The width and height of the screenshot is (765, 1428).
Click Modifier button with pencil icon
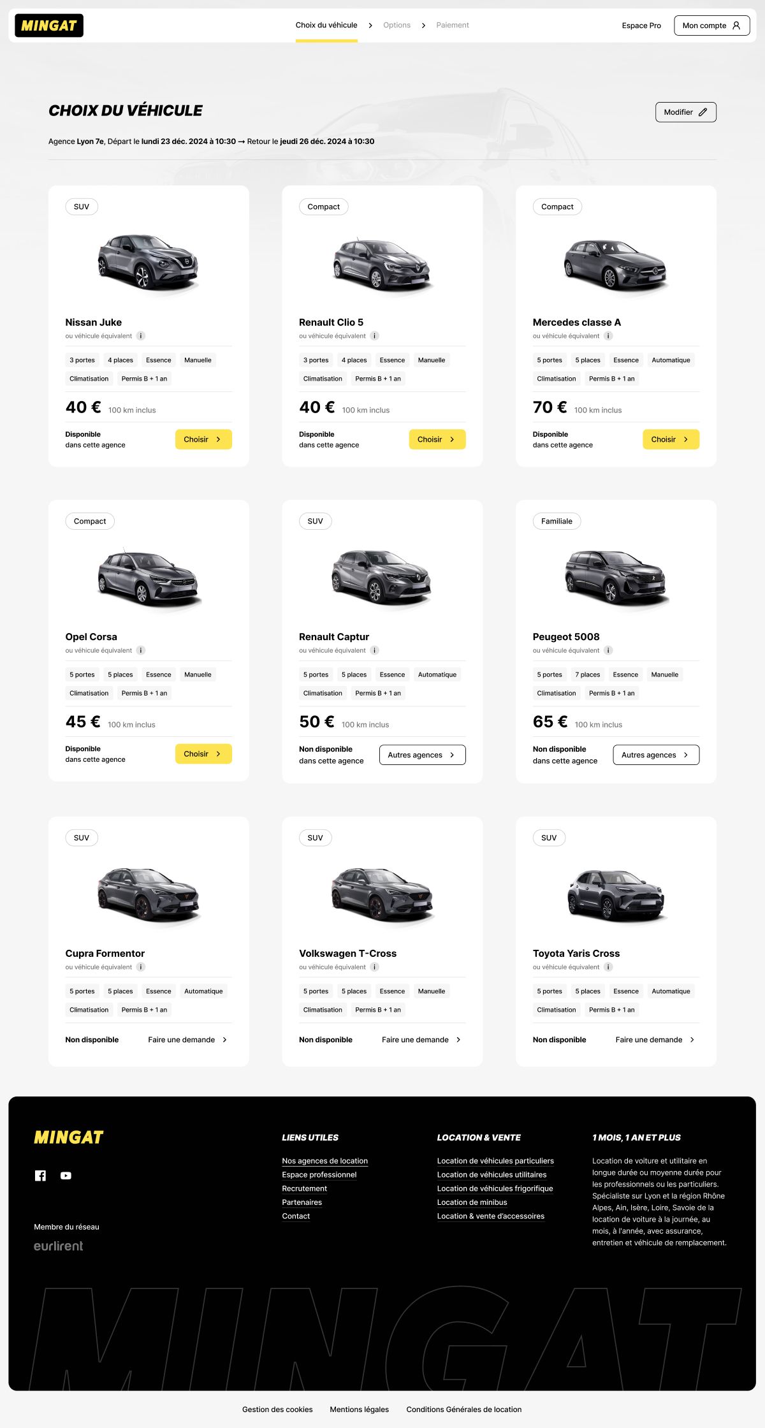coord(685,112)
